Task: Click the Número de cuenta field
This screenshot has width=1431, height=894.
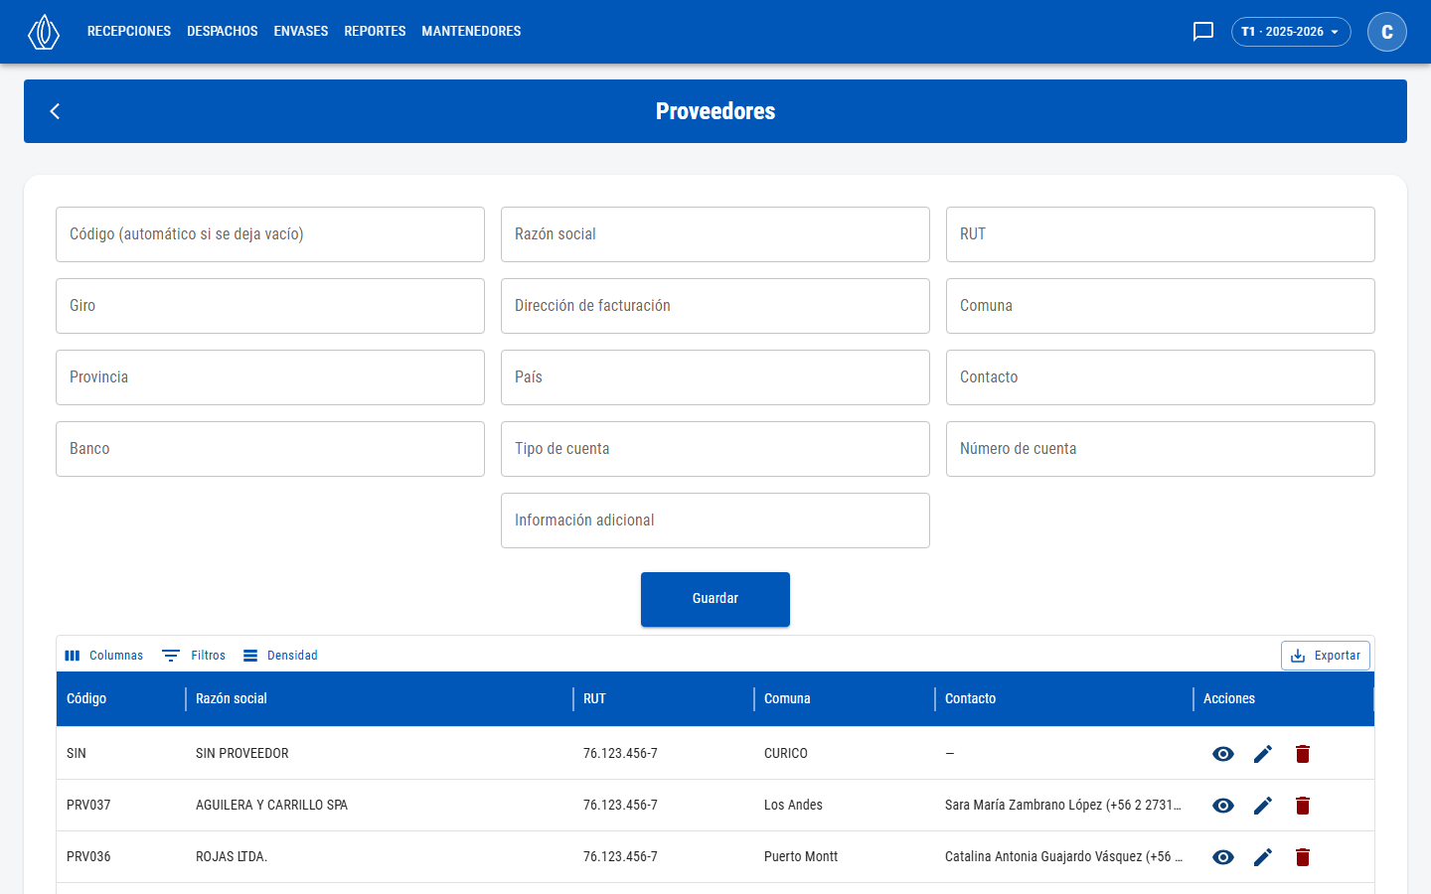Action: pos(1161,449)
